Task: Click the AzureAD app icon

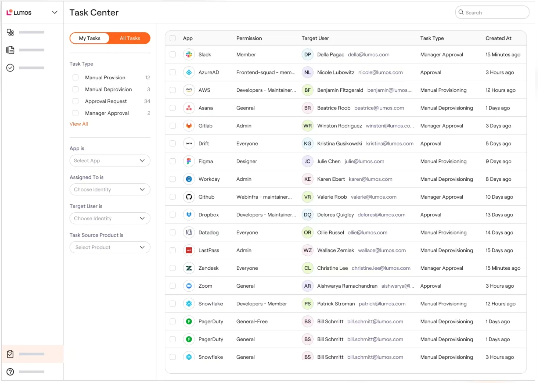Action: (x=189, y=72)
